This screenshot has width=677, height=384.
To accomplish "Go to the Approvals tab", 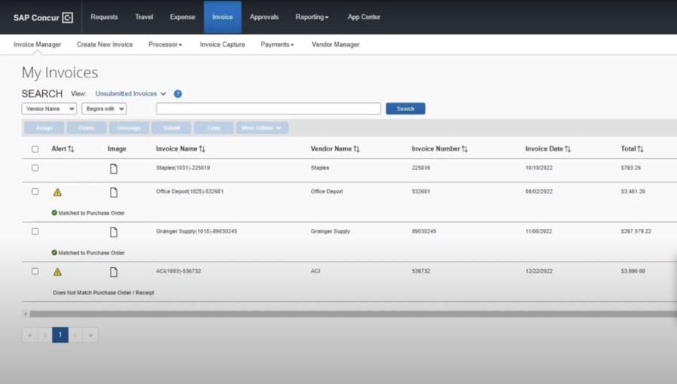I will point(264,17).
